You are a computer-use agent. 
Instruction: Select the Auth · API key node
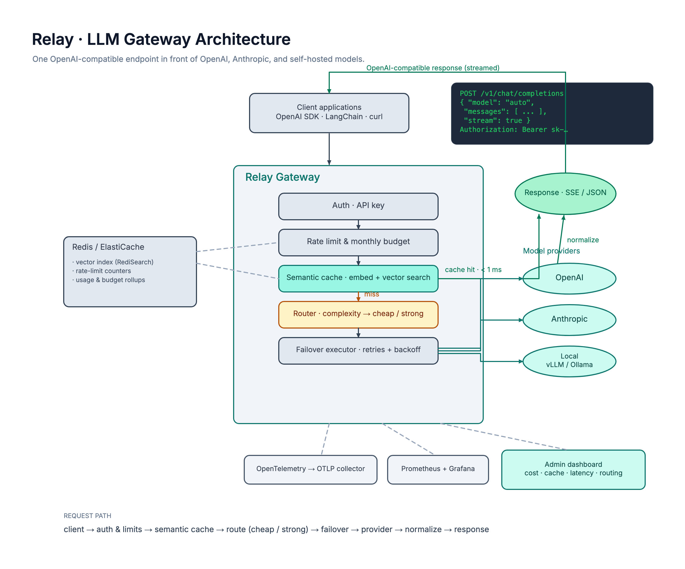[x=358, y=206]
